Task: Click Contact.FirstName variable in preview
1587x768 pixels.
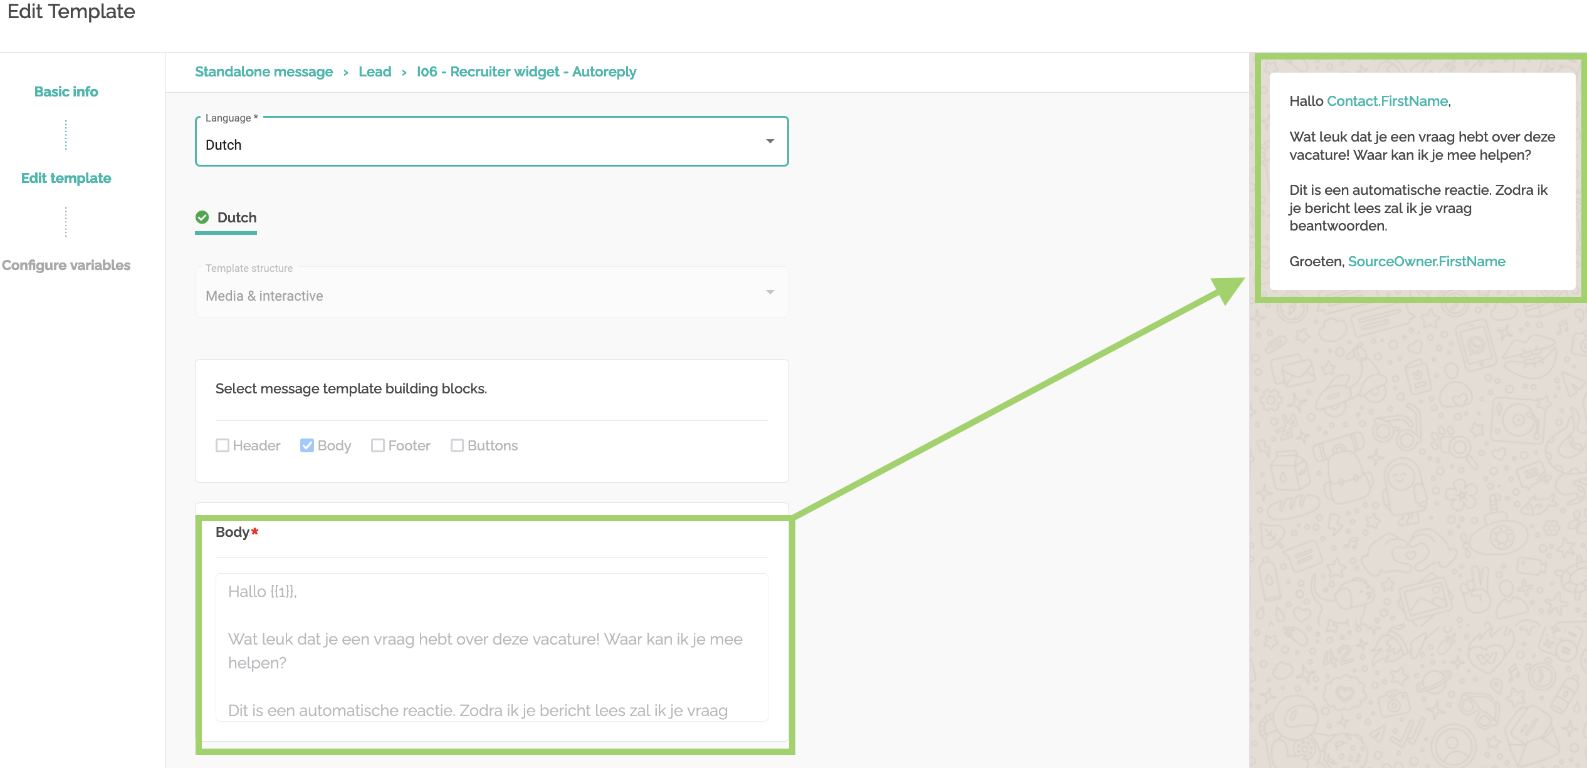Action: pyautogui.click(x=1387, y=101)
